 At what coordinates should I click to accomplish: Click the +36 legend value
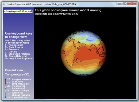(x=8, y=79)
